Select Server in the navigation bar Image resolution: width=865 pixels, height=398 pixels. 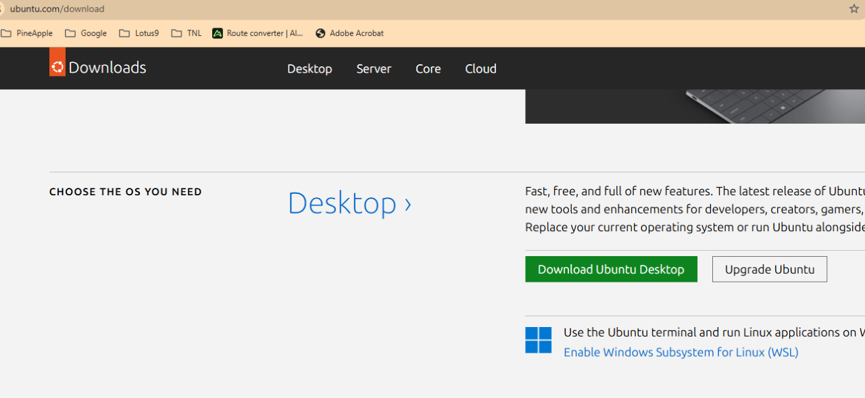(374, 69)
